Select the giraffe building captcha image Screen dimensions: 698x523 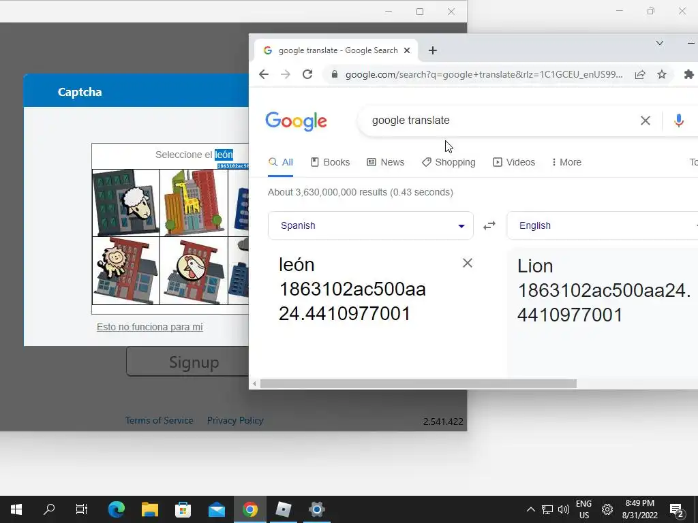tap(194, 203)
